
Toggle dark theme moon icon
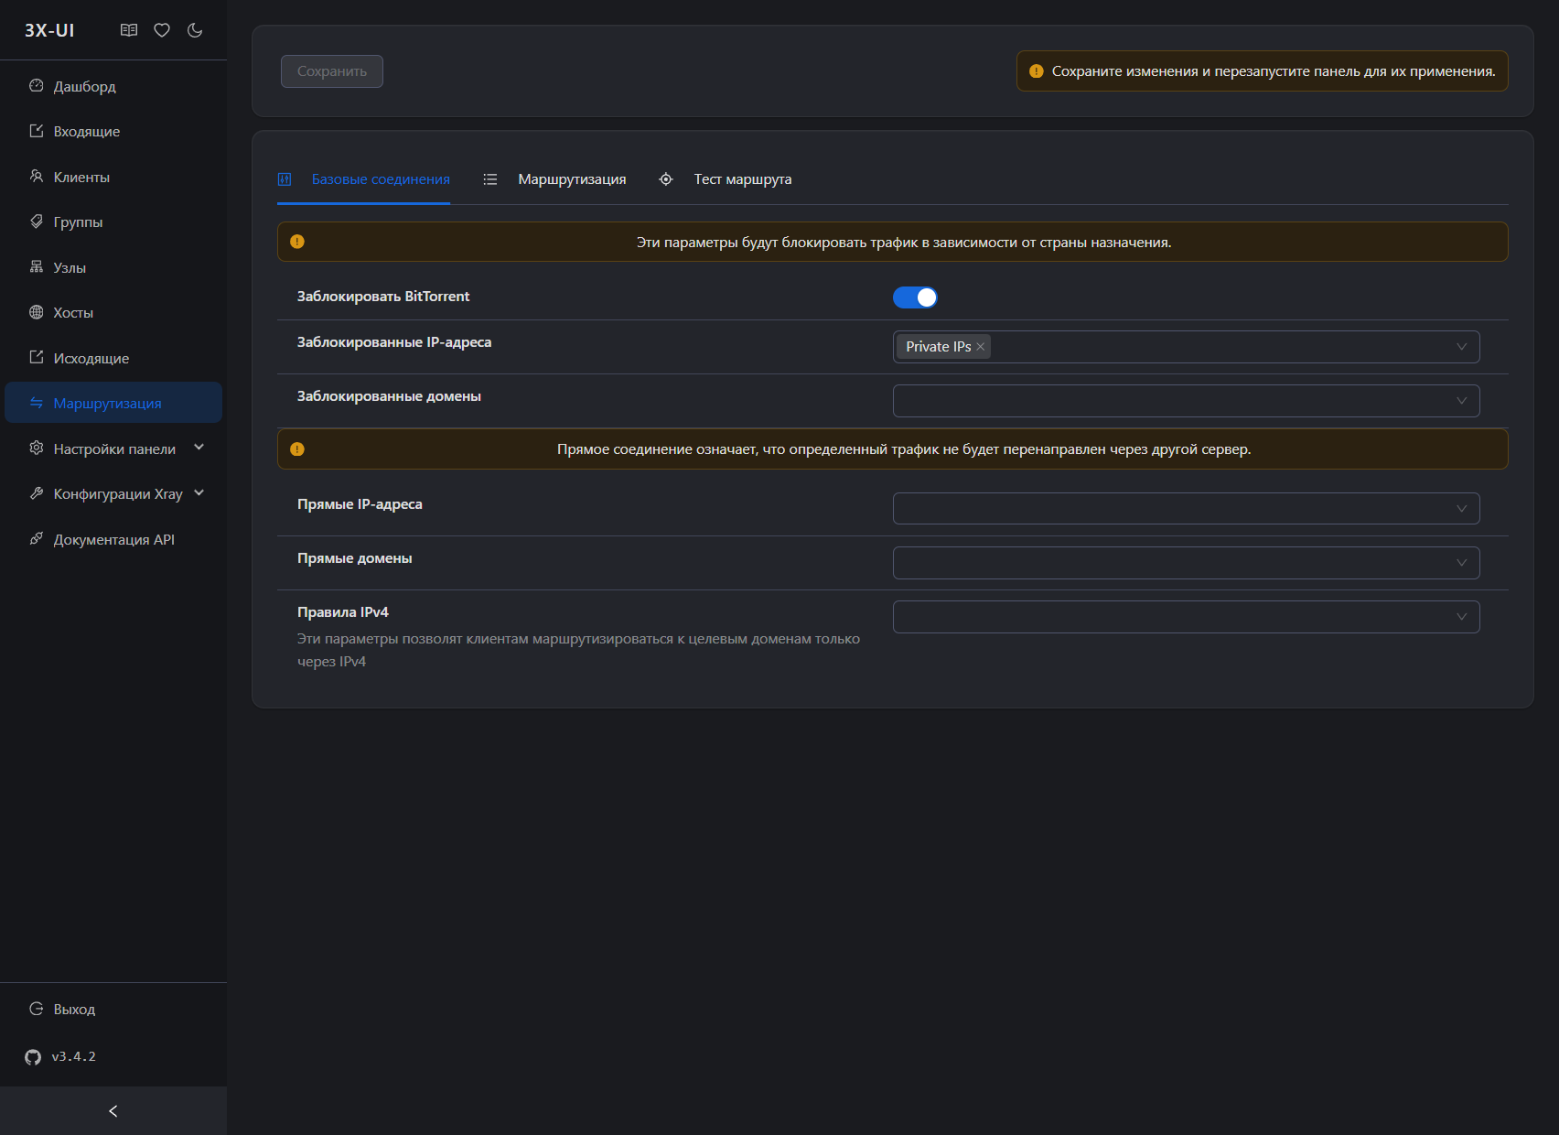coord(195,30)
